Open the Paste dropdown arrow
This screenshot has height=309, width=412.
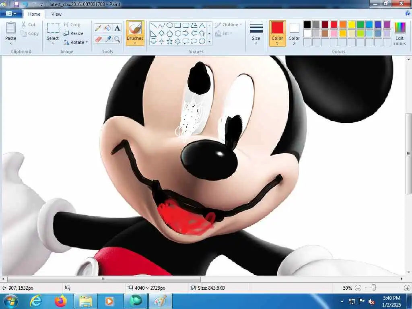(11, 43)
